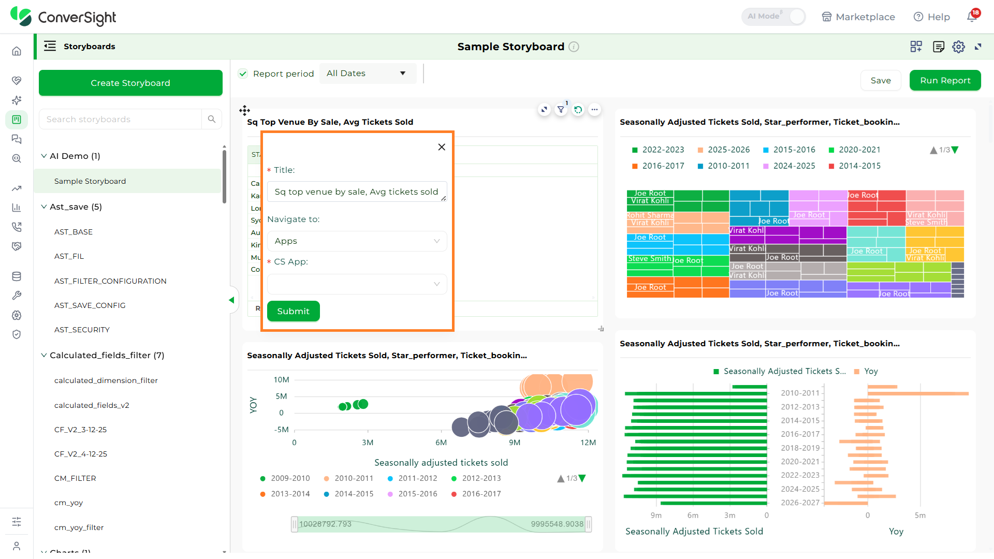Screen dimensions: 994x559
Task: Click the widget grid add icon
Action: (x=916, y=47)
